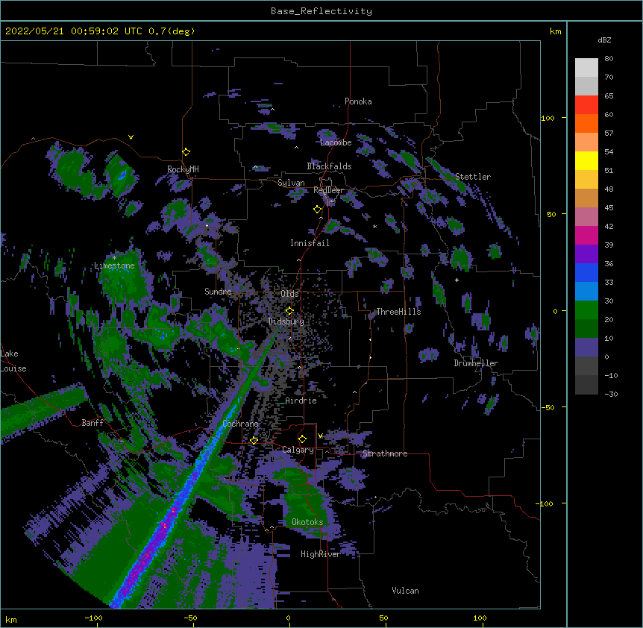Click the -50 tick label on right axis
This screenshot has width=643, height=628.
point(548,407)
